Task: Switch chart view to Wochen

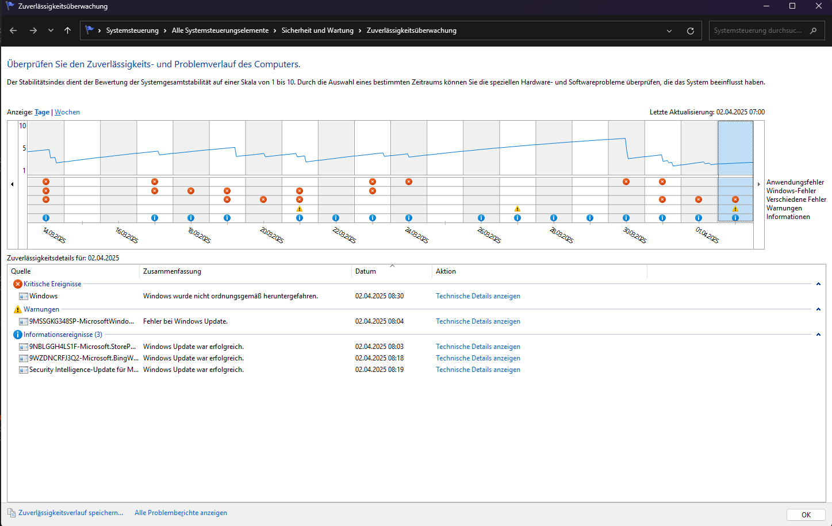Action: pyautogui.click(x=67, y=112)
